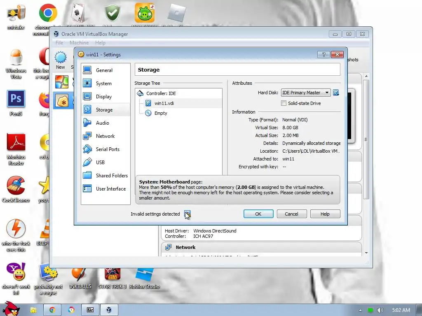The width and height of the screenshot is (422, 316).
Task: Click VirtualBox taskbar button
Action: coord(109,310)
